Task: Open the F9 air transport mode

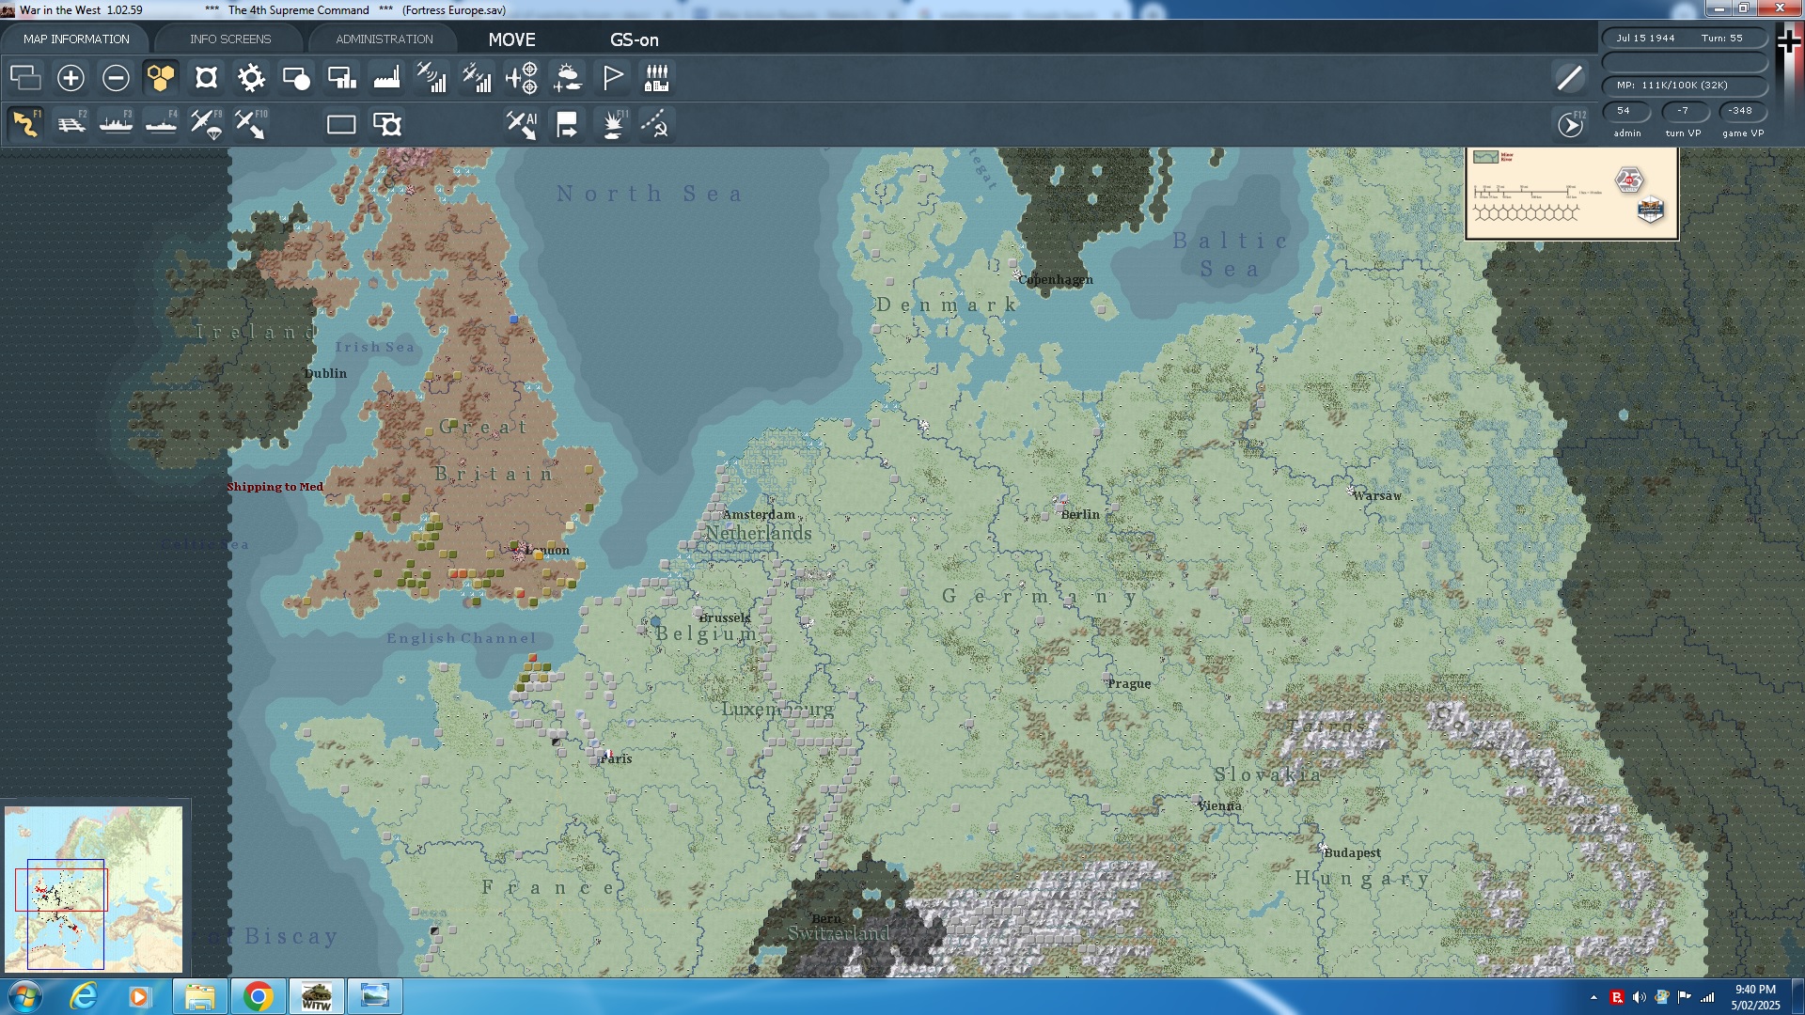Action: tap(206, 123)
